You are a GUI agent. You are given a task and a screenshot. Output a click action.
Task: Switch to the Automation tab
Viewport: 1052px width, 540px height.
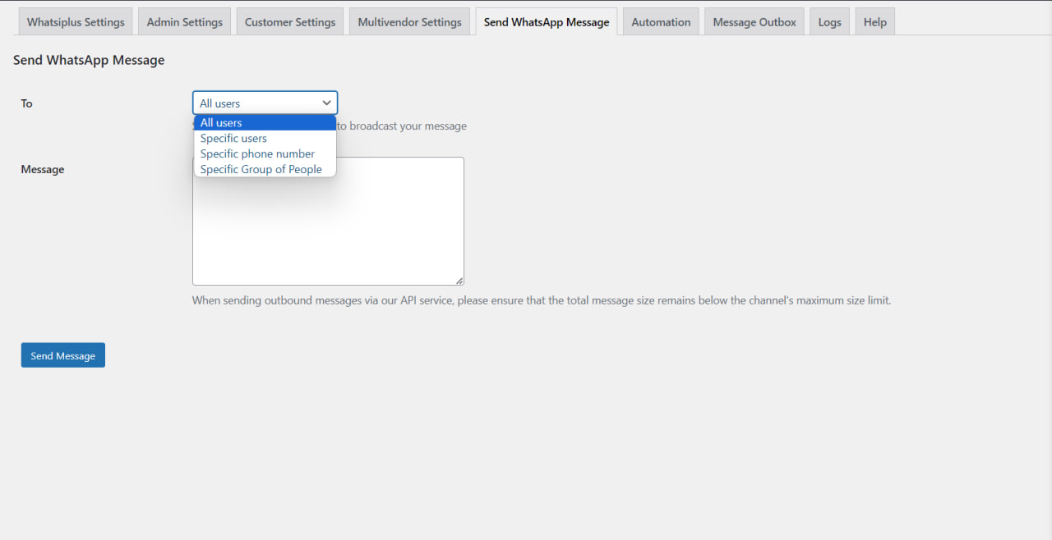[661, 21]
